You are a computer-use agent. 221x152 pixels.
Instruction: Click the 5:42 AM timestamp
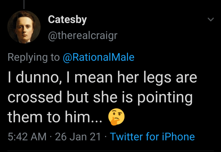coord(27,136)
